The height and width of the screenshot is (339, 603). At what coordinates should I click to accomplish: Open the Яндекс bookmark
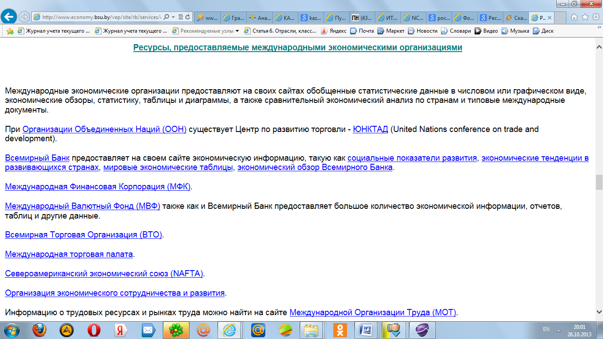(x=334, y=31)
